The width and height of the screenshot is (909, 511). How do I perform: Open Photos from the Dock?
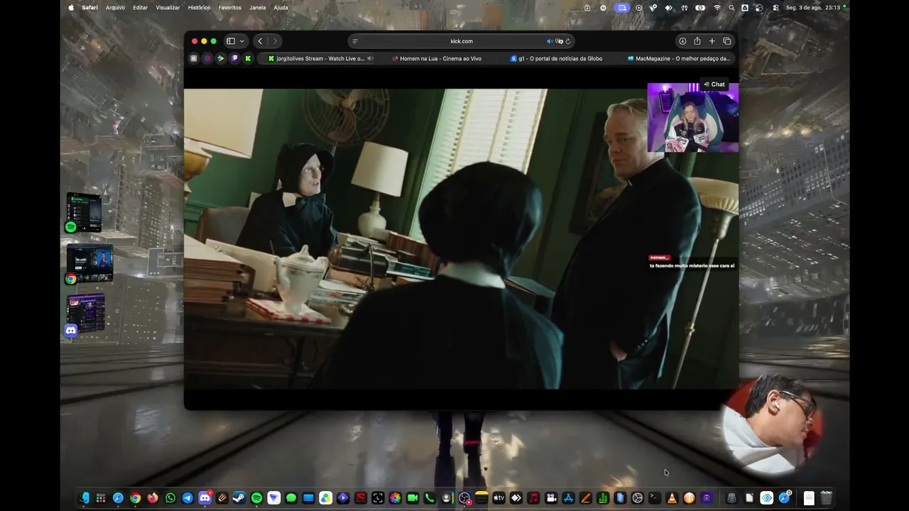395,498
